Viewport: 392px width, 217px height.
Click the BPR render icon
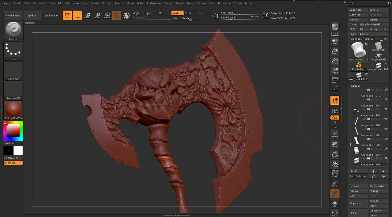click(x=335, y=27)
